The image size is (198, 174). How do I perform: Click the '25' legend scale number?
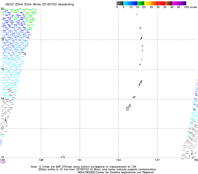(x=151, y=7)
